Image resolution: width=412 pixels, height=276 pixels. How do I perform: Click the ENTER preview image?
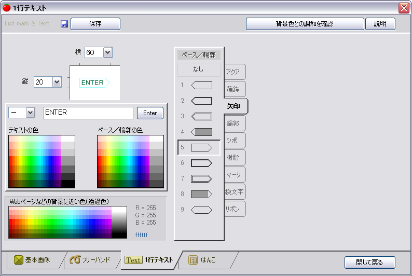point(94,82)
